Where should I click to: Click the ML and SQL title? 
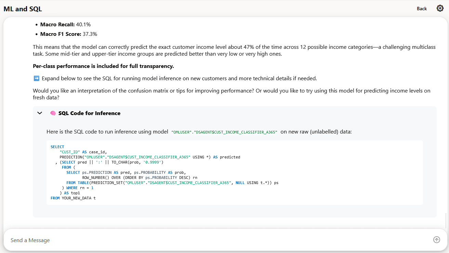pos(23,9)
